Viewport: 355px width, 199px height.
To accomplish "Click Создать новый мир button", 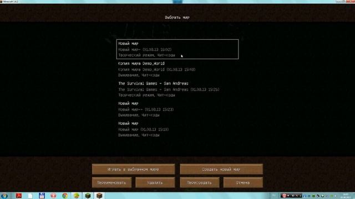I will 221,169.
